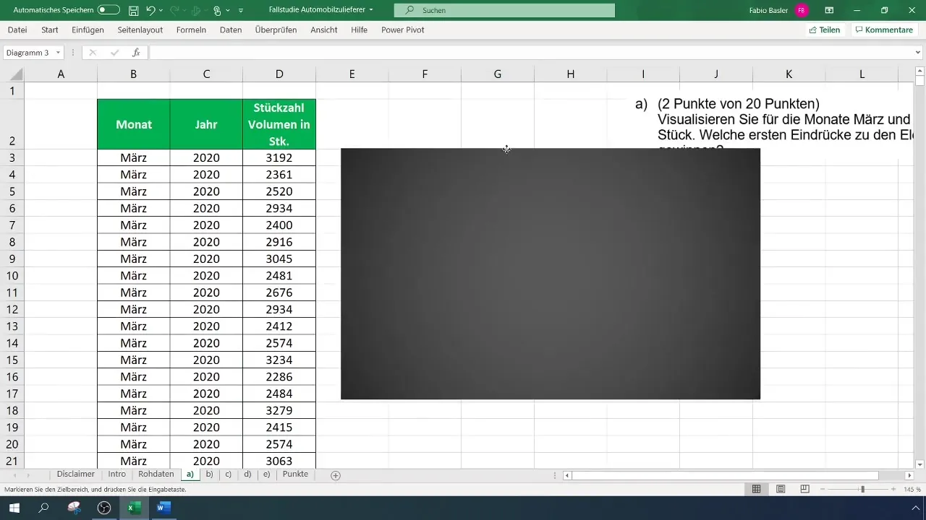This screenshot has height=520, width=926.
Task: Click the Suchen search box
Action: [x=504, y=10]
